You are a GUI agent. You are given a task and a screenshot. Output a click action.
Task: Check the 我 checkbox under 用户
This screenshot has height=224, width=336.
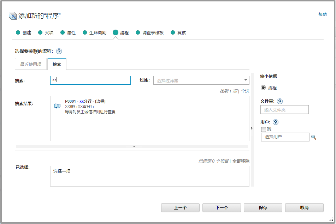[263, 129]
